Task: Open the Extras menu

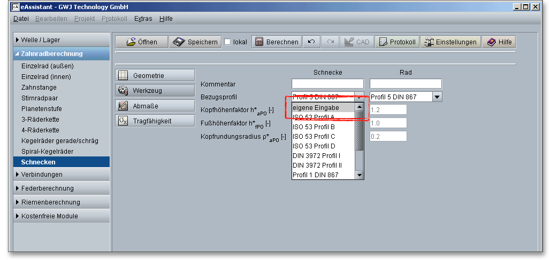Action: [x=143, y=19]
